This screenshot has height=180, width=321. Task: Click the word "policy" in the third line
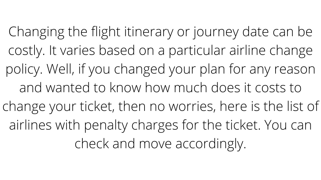(x=24, y=70)
